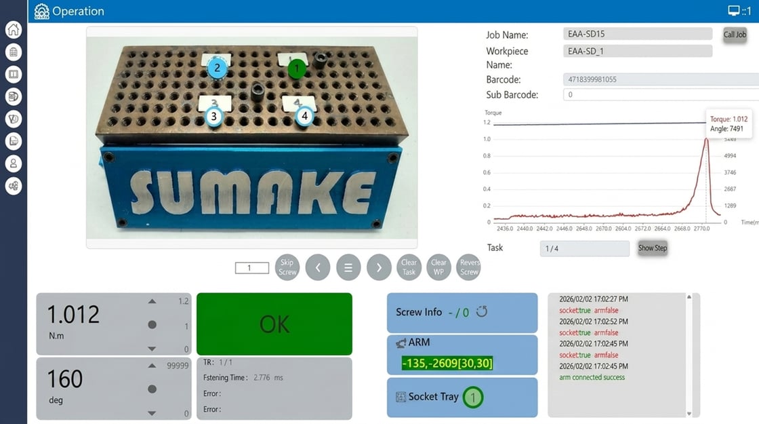Open the grid table icon in sidebar
The width and height of the screenshot is (759, 424).
pyautogui.click(x=14, y=52)
